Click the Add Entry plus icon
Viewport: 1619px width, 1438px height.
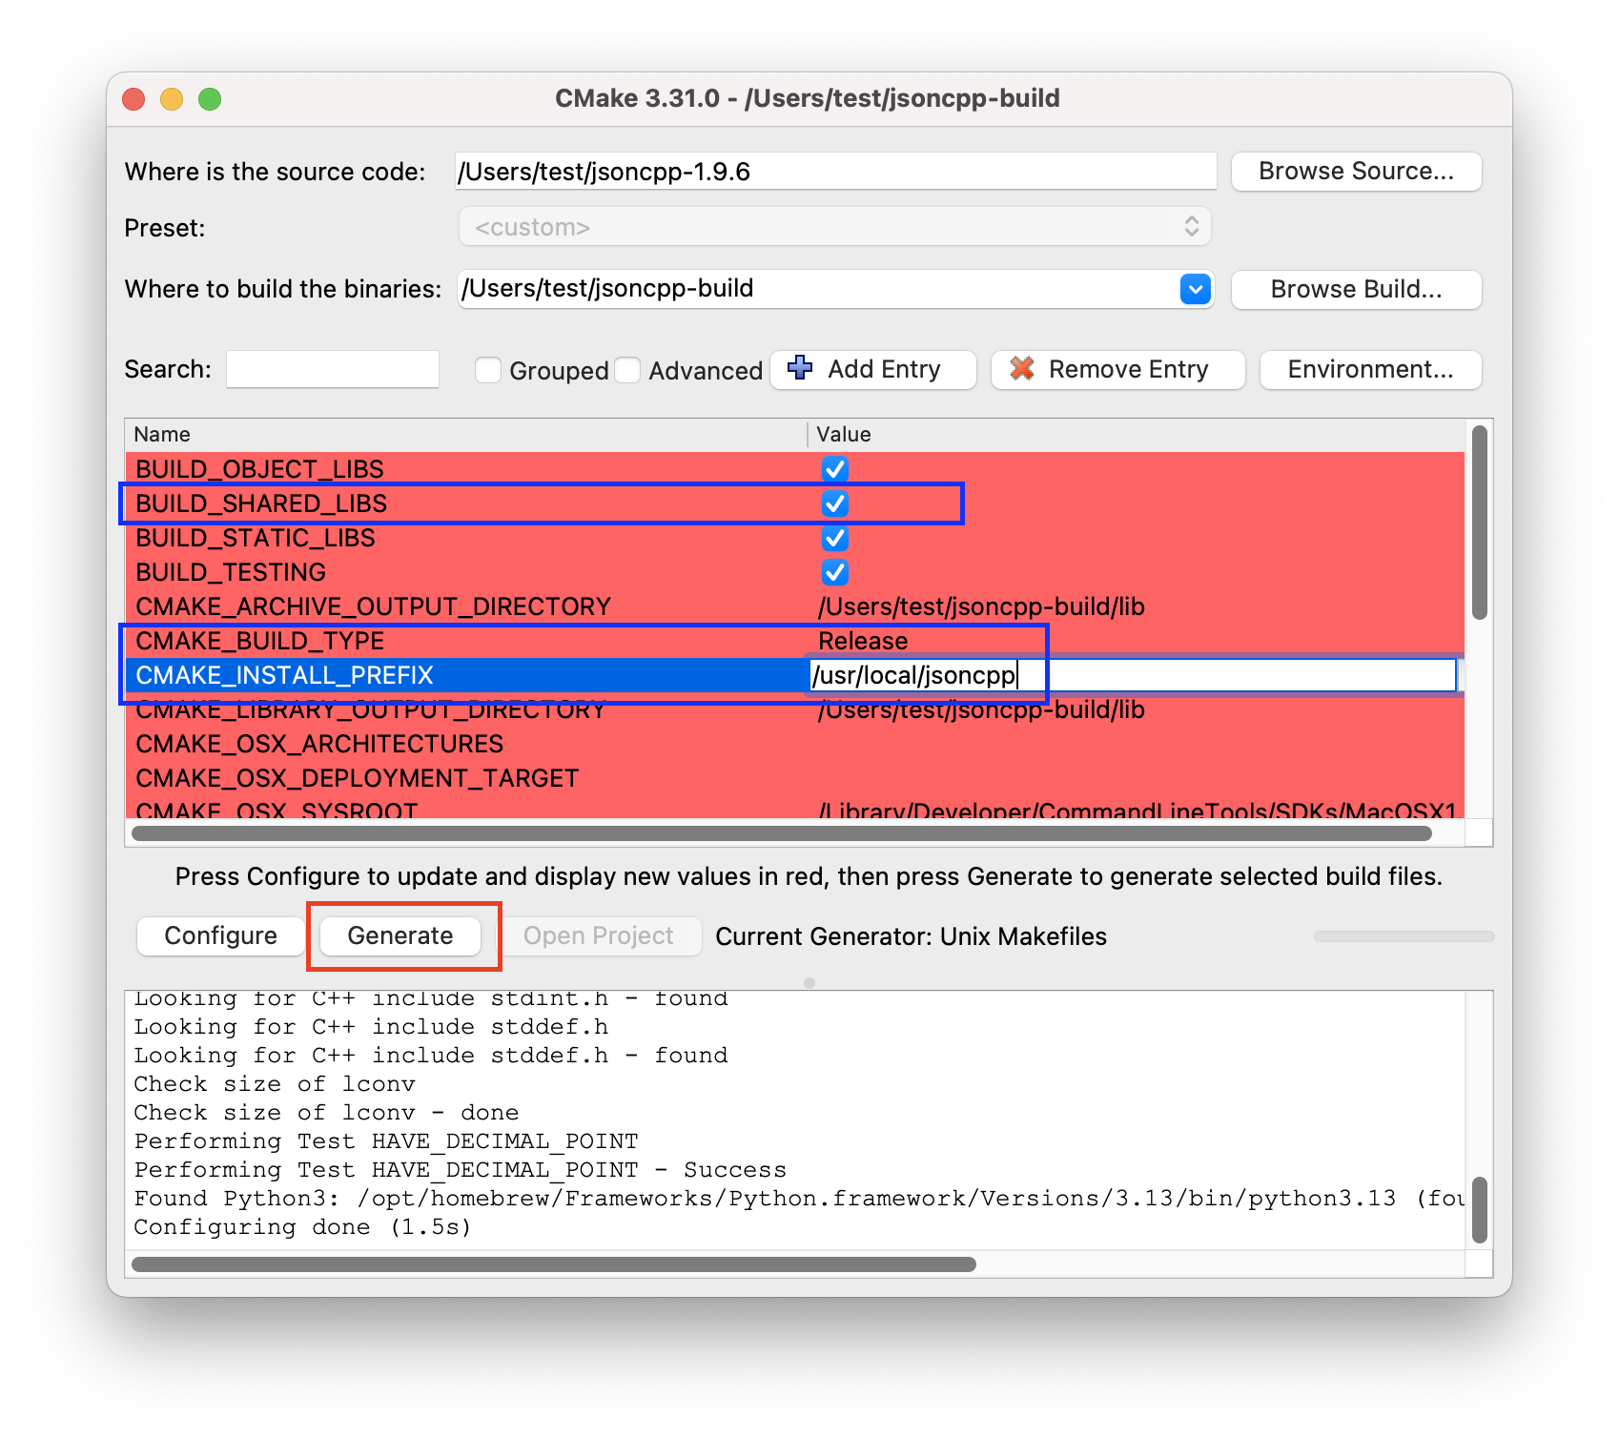pos(799,369)
